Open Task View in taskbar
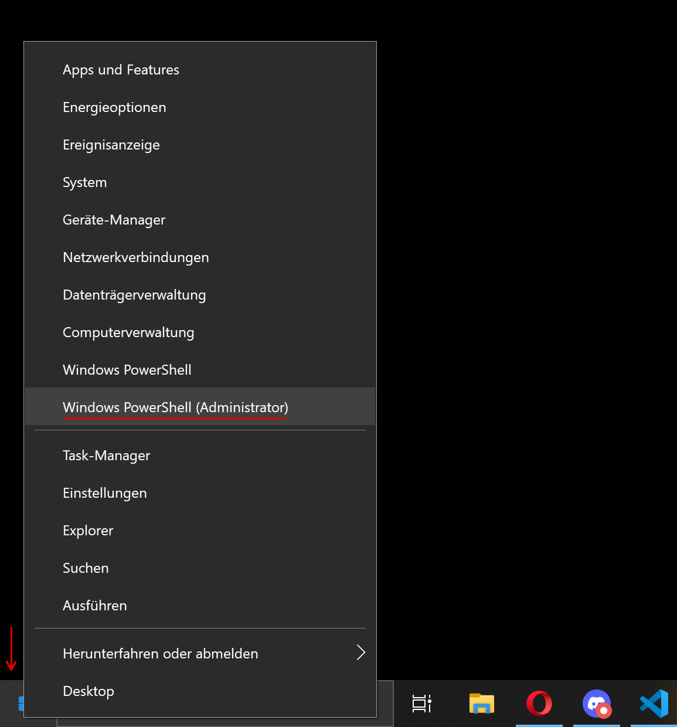This screenshot has width=677, height=727. 422,704
